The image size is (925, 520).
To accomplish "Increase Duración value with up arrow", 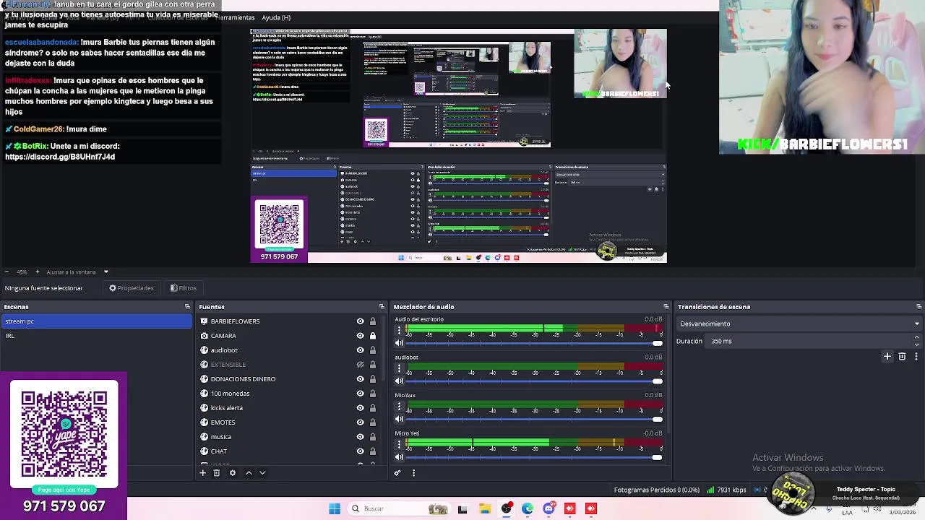I will 916,337.
